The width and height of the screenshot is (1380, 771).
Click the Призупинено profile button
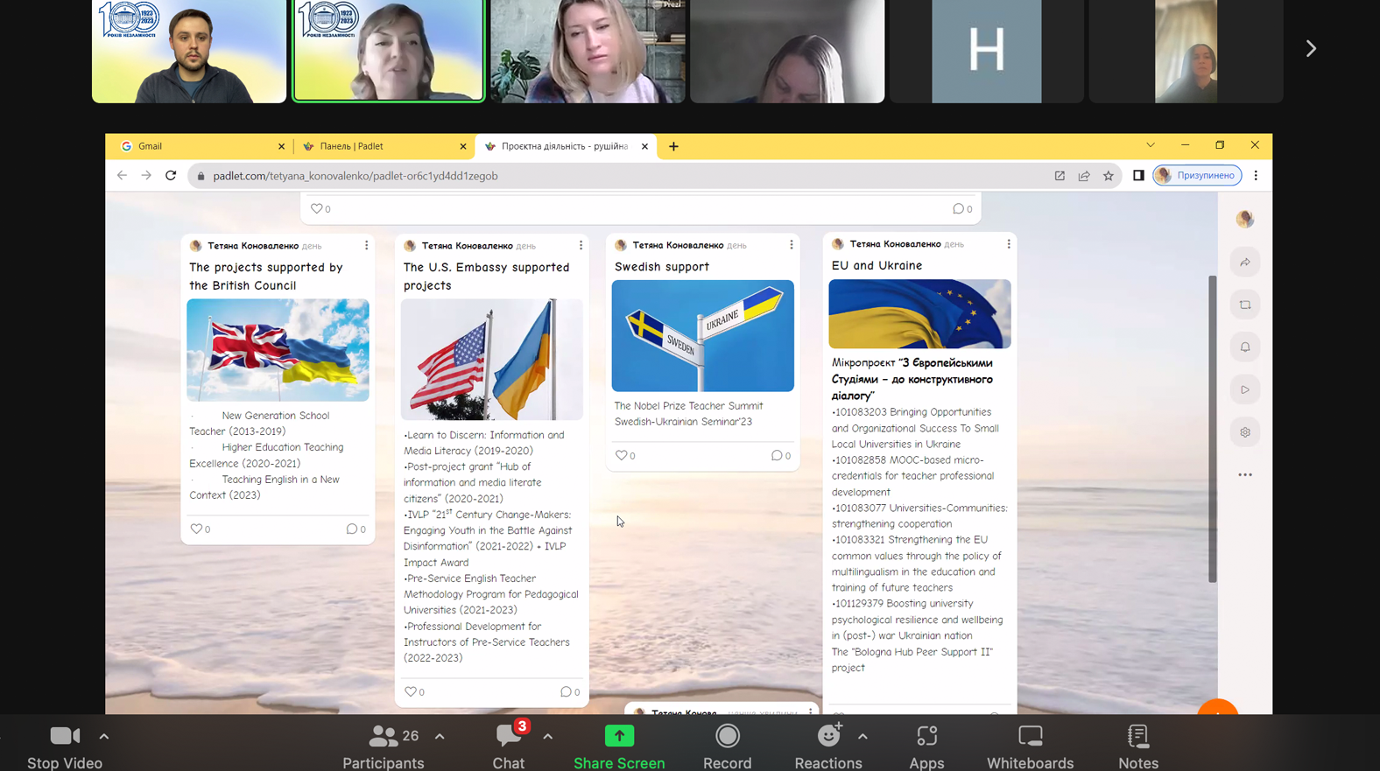click(x=1197, y=176)
